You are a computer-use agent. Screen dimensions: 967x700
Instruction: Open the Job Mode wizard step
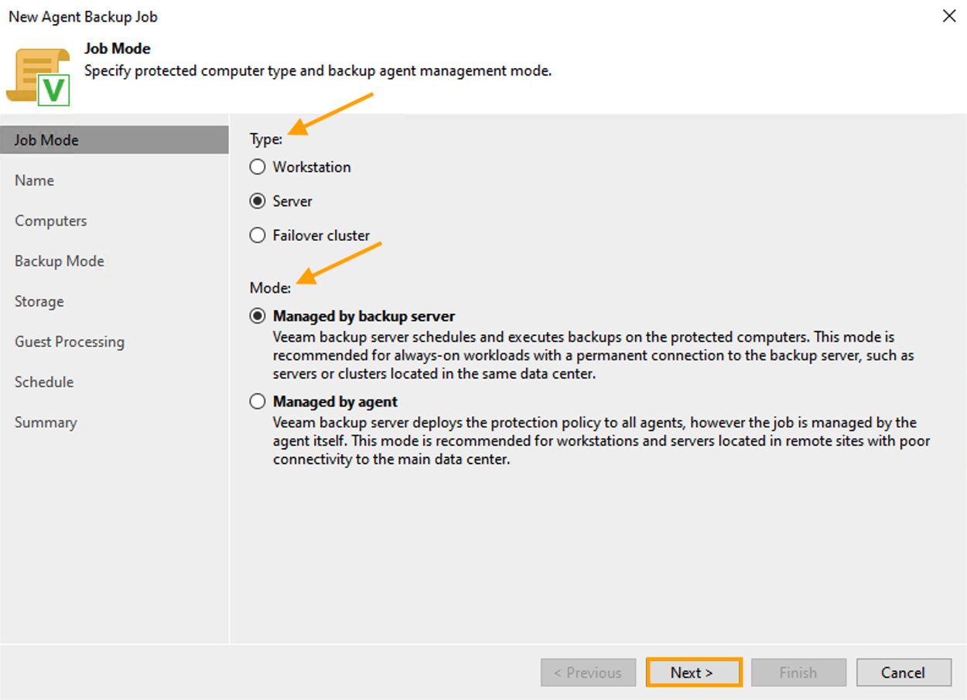coord(46,140)
